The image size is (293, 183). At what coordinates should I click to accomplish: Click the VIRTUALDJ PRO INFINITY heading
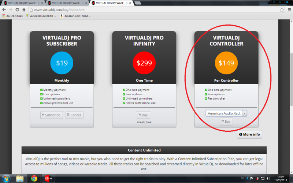coord(144,41)
